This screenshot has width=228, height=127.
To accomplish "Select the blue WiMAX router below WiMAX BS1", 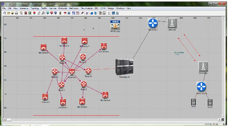I will click(x=201, y=87).
